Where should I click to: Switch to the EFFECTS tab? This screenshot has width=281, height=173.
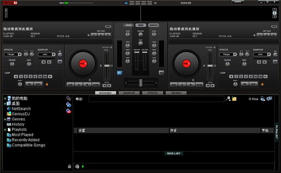pyautogui.click(x=153, y=93)
